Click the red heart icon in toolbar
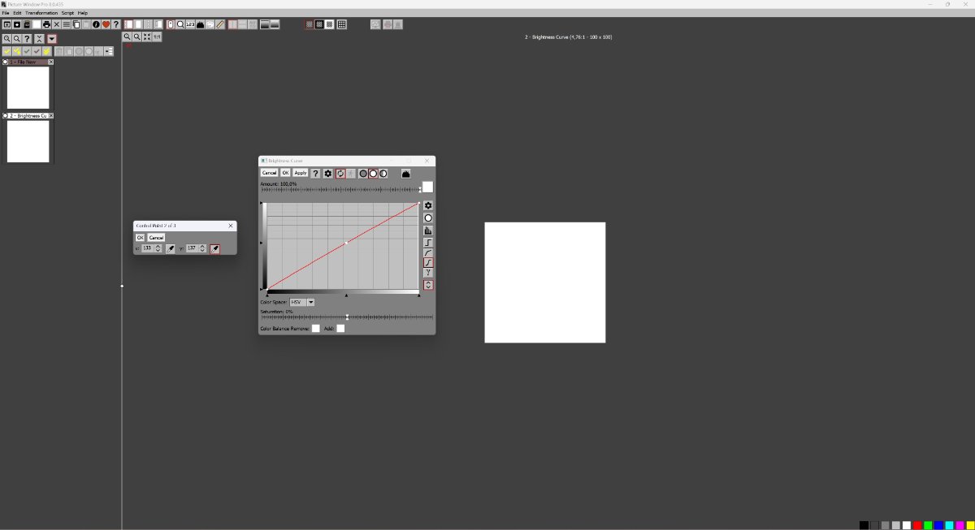This screenshot has height=530, width=975. (x=106, y=24)
